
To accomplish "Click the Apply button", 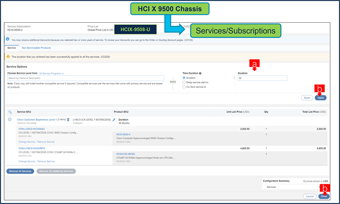I will [x=320, y=98].
